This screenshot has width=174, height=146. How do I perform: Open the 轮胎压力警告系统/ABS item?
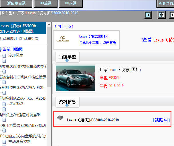(x=23, y=125)
